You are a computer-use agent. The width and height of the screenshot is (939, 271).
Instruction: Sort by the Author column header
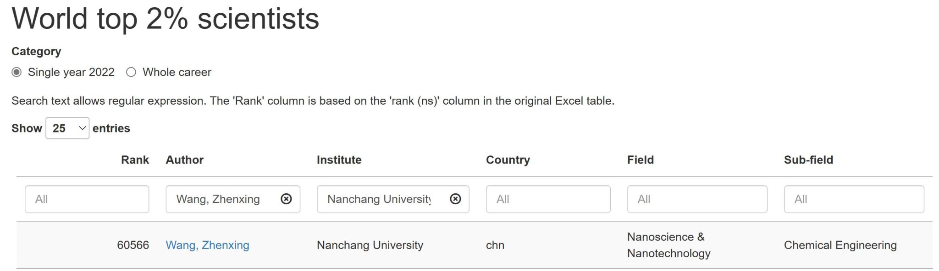pyautogui.click(x=184, y=160)
